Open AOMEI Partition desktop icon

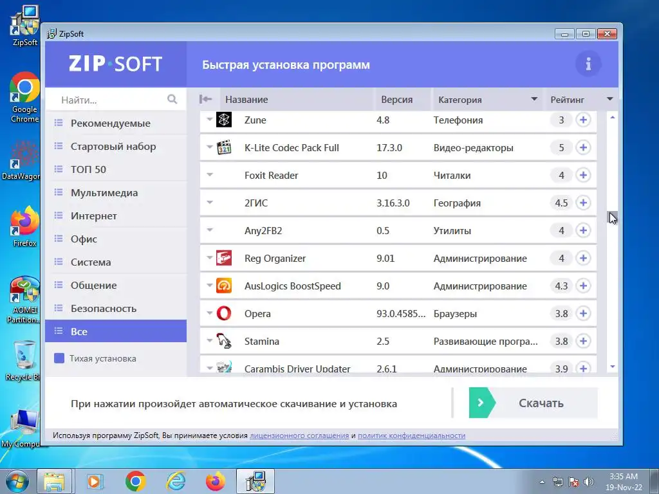24,299
